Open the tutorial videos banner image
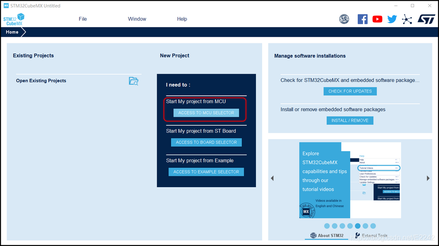This screenshot has width=439, height=246. point(350,180)
